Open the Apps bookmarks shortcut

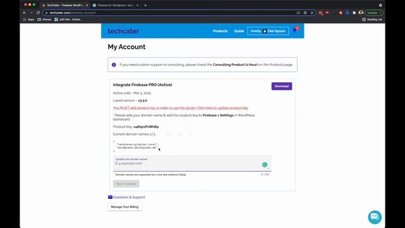(28, 20)
